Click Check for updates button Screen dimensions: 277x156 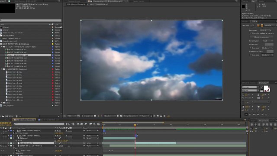pyautogui.click(x=261, y=37)
